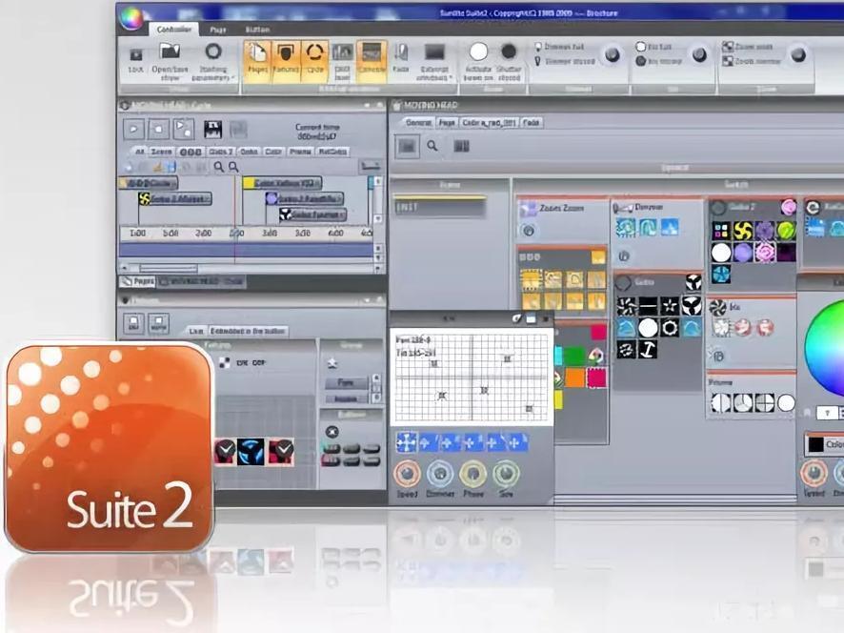Click the Open/Save show folder icon
This screenshot has width=844, height=633.
pos(171,53)
